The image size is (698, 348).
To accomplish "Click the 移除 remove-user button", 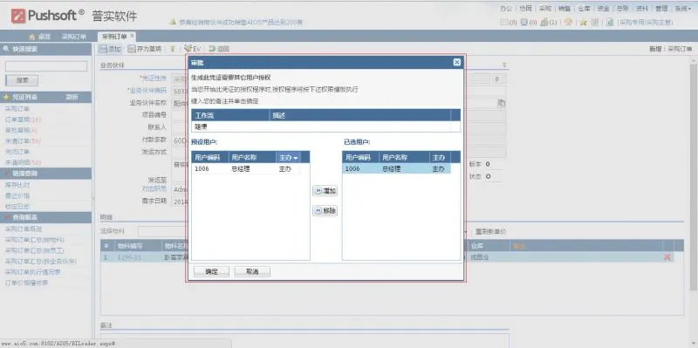I will pos(325,210).
